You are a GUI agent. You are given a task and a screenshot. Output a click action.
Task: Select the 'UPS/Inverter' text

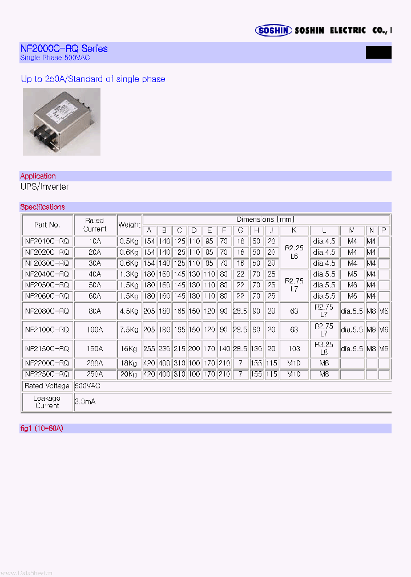pos(45,187)
